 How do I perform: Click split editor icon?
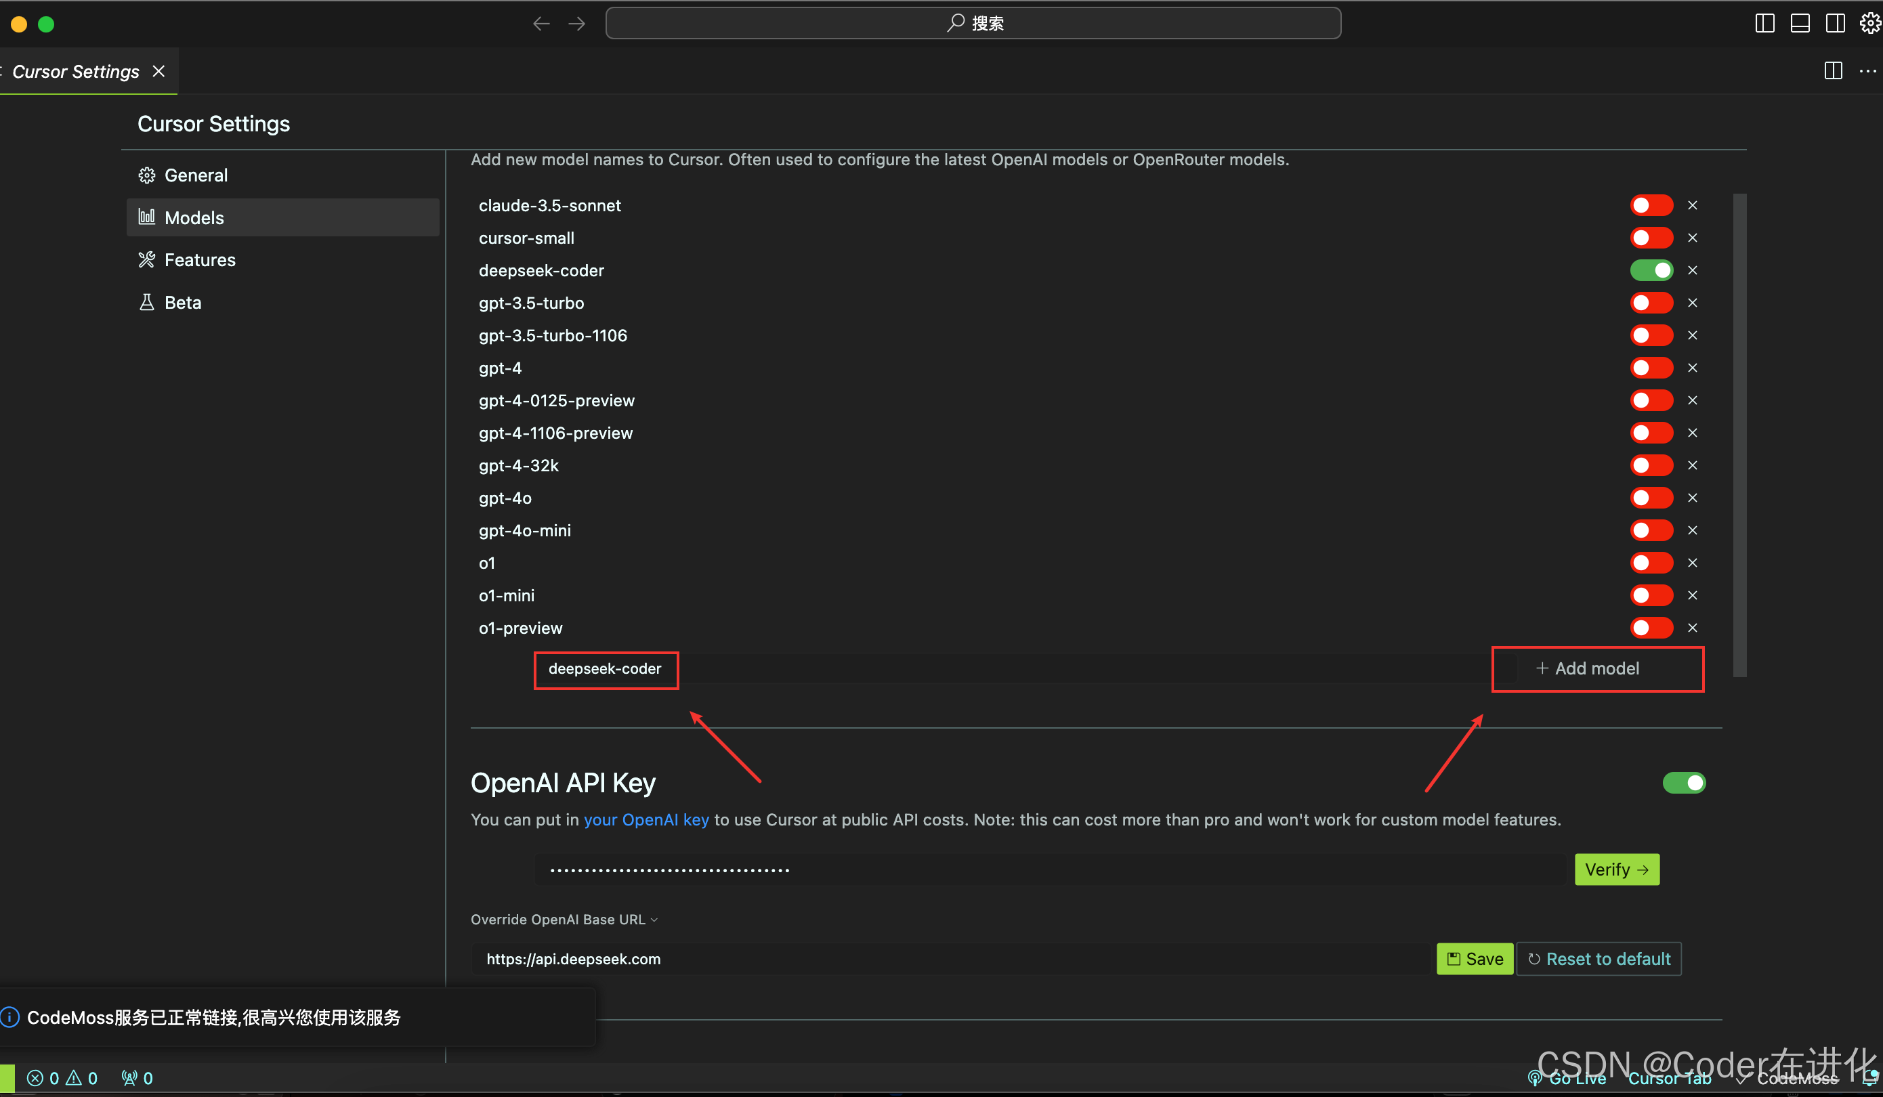point(1833,71)
